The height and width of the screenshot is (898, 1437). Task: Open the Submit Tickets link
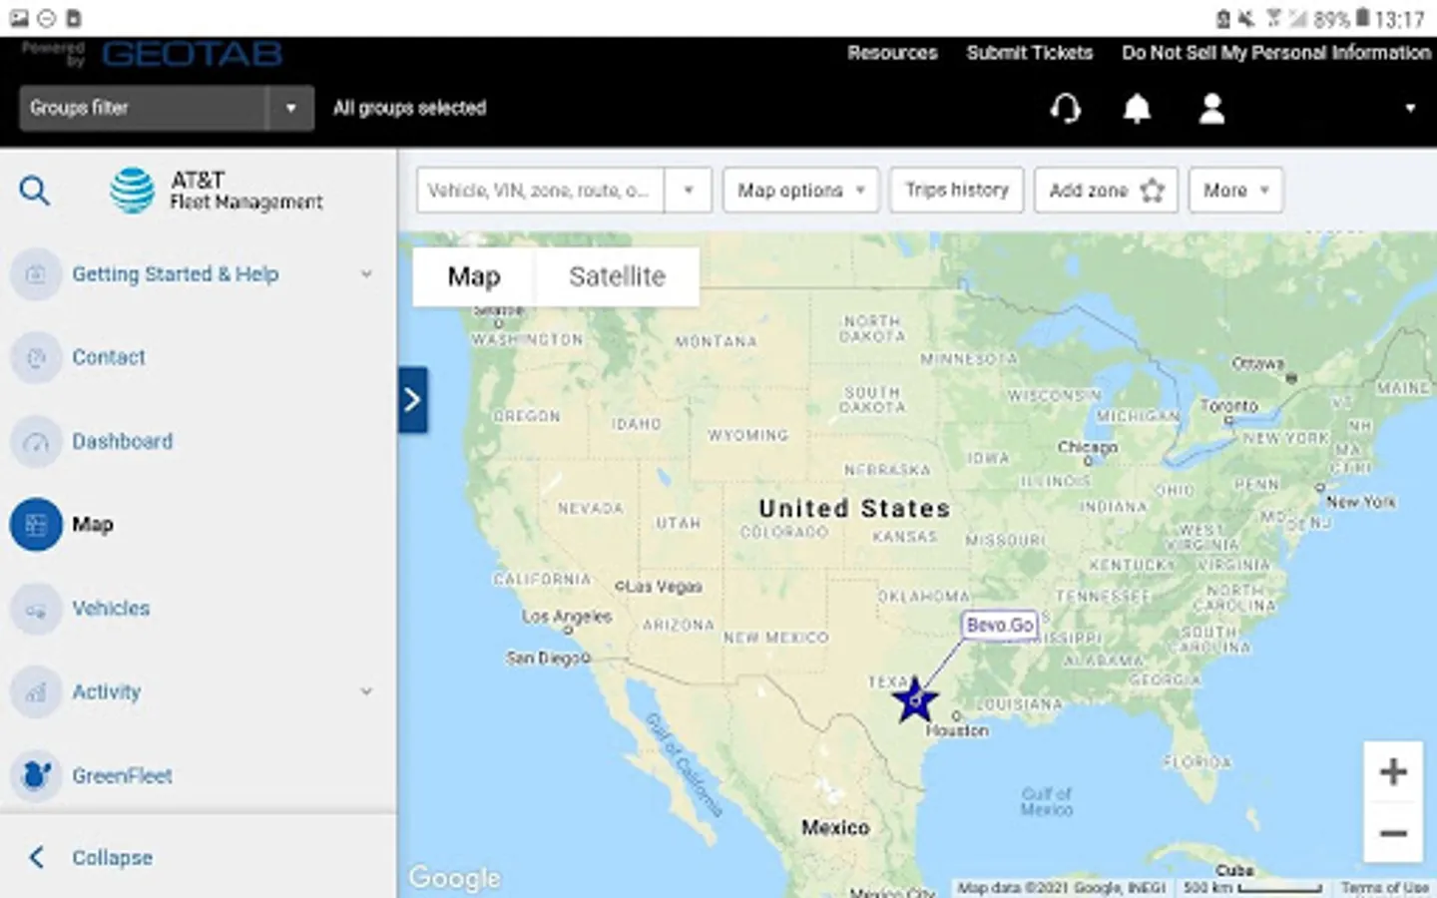coord(1029,53)
